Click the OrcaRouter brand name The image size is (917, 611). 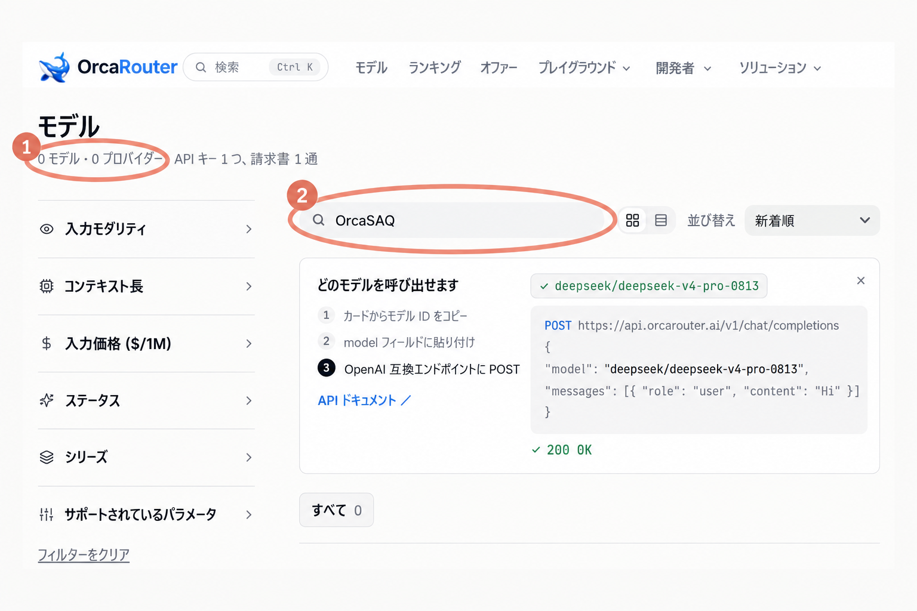point(127,67)
